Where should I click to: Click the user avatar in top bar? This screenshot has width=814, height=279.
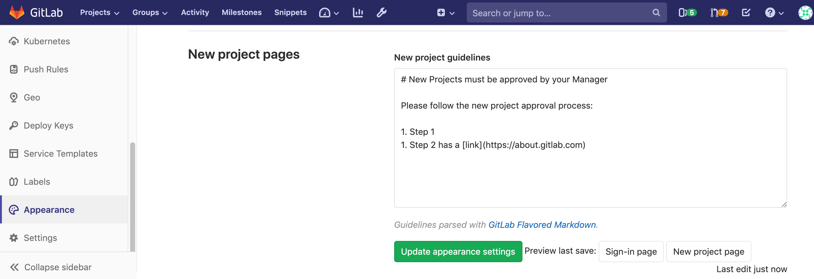805,12
